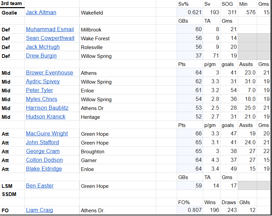The height and width of the screenshot is (216, 272).
Task: Select Ben Easter's TA value 14
Action: [212, 186]
